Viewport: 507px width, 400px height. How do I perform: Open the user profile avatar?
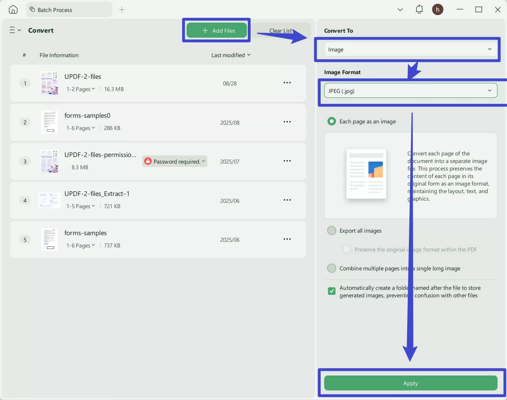(437, 9)
